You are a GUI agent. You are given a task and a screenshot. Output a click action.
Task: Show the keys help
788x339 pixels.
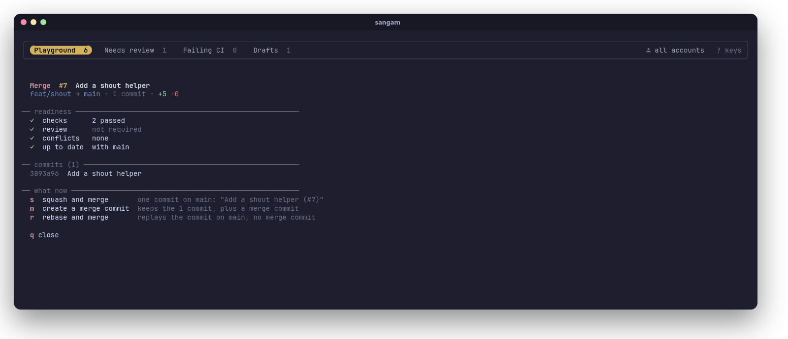click(729, 50)
